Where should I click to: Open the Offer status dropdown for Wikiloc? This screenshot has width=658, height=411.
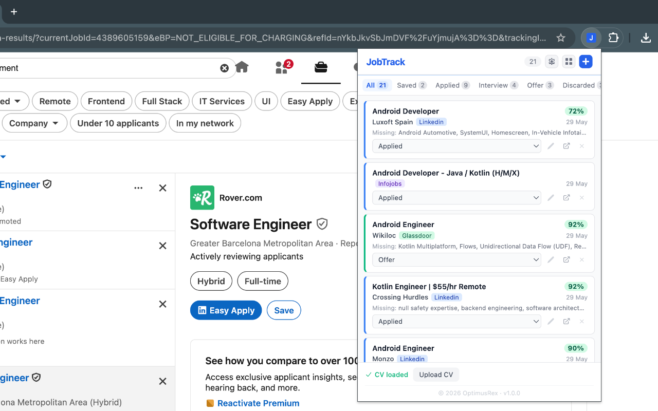pyautogui.click(x=456, y=259)
